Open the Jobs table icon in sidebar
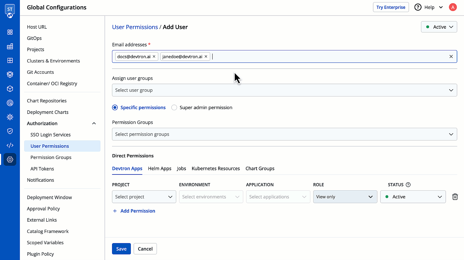464x260 pixels. click(x=10, y=46)
